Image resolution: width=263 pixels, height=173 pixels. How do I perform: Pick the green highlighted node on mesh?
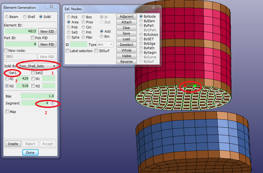pyautogui.click(x=195, y=85)
